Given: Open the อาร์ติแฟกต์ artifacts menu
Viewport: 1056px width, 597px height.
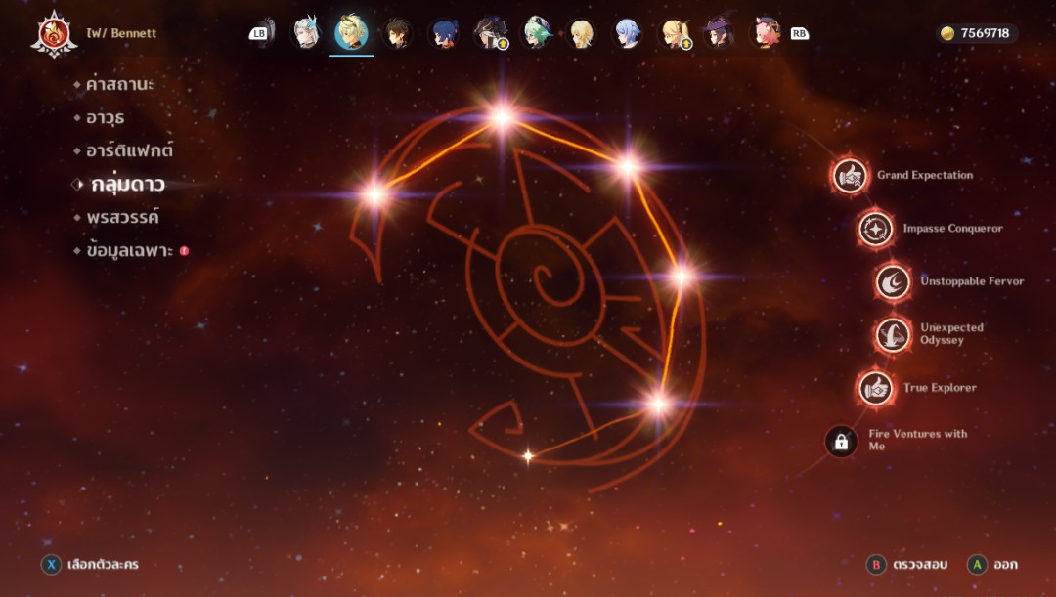Looking at the screenshot, I should click(129, 150).
